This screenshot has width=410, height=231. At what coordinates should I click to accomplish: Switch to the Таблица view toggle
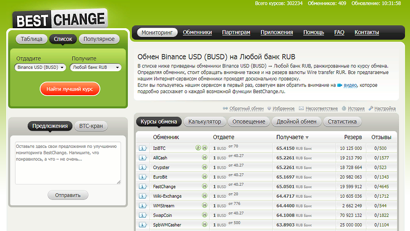pos(32,39)
